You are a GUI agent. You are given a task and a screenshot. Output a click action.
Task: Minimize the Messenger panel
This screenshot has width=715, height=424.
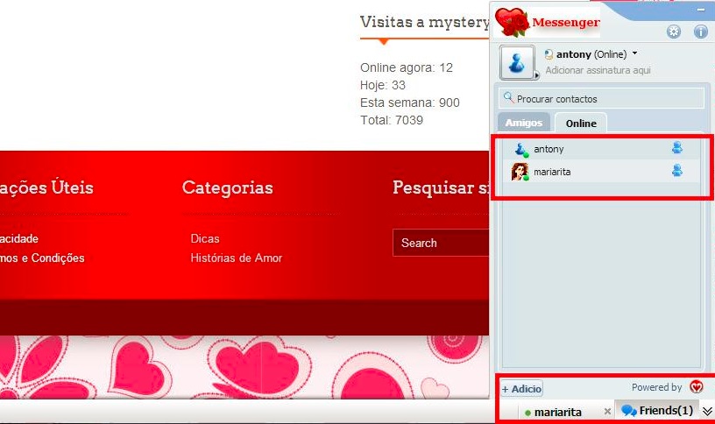pyautogui.click(x=700, y=9)
